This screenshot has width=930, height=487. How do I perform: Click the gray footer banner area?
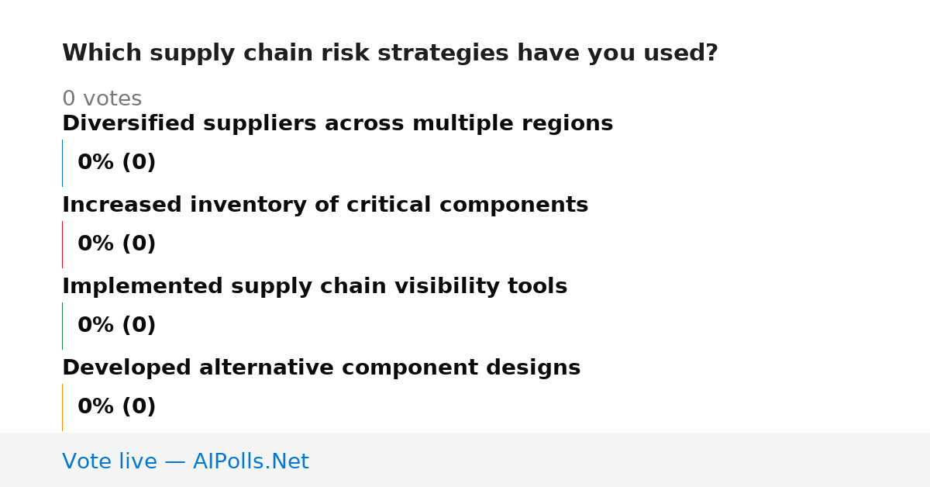point(465,460)
